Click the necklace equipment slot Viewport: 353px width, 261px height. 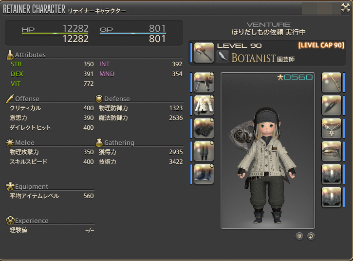[332, 128]
